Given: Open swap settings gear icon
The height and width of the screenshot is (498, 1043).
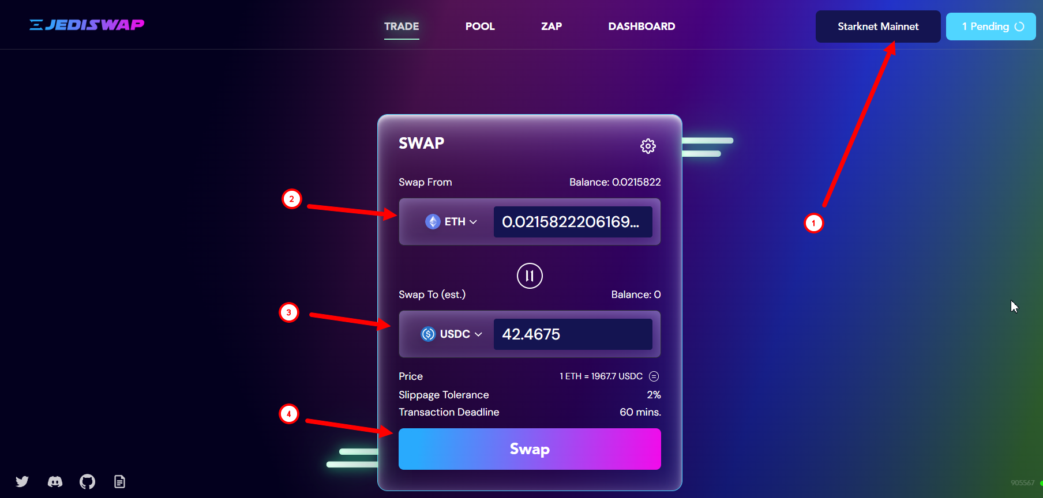Looking at the screenshot, I should [x=648, y=146].
